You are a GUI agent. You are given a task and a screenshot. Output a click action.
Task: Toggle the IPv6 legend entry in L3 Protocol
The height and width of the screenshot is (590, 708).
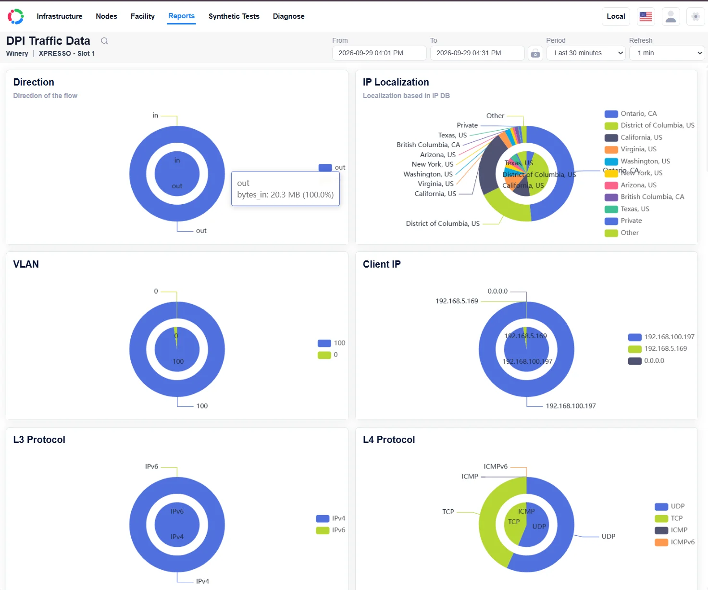pyautogui.click(x=331, y=530)
